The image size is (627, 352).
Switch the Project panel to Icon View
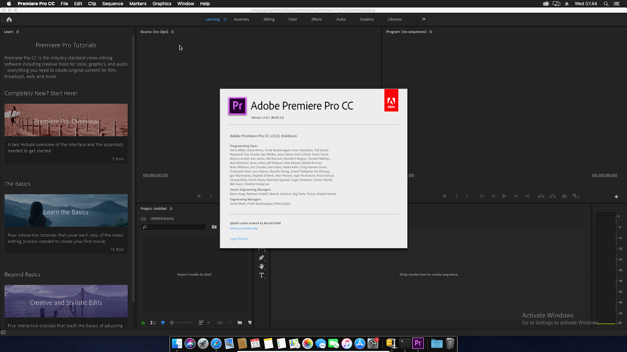click(163, 323)
